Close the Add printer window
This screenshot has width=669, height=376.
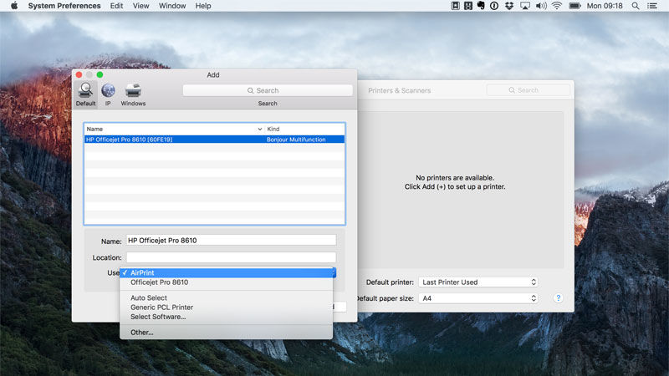click(x=79, y=74)
